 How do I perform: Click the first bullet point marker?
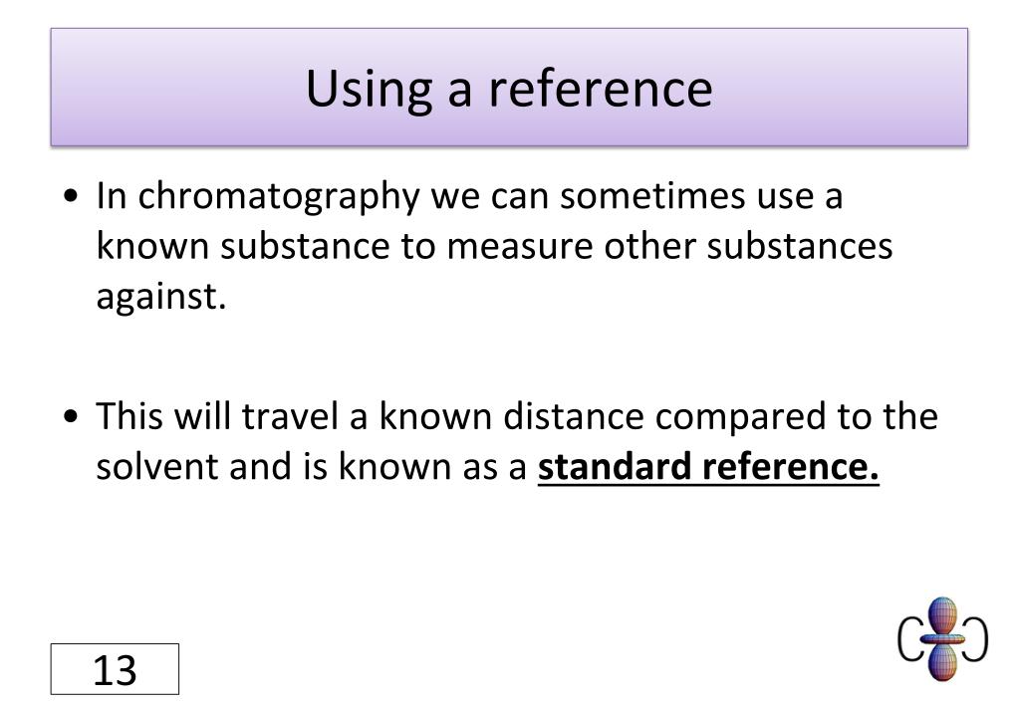tap(72, 197)
